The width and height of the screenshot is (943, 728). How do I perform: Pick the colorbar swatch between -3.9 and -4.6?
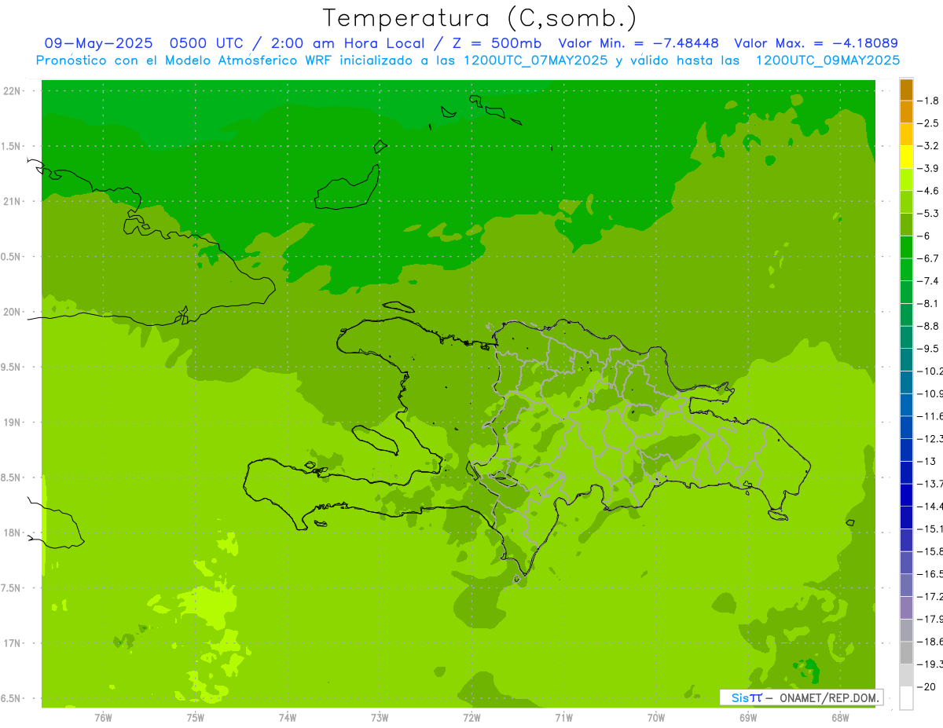(x=906, y=180)
